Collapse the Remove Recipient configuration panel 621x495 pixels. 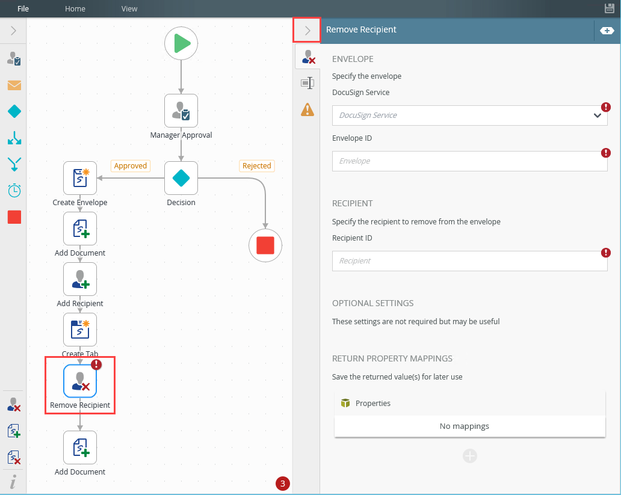coord(307,31)
